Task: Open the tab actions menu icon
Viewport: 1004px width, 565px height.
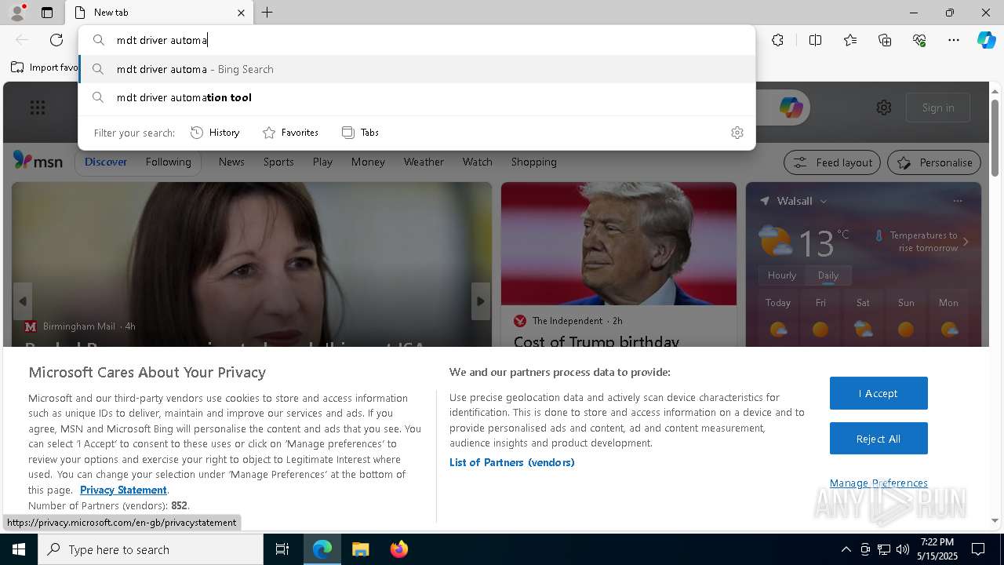Action: pos(47,13)
